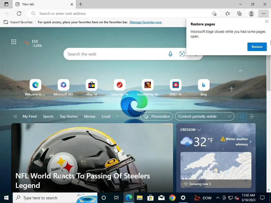
Task: Click the Import favorites icon
Action: (6, 22)
